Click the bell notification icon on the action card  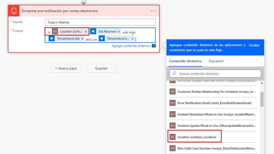tap(14, 11)
